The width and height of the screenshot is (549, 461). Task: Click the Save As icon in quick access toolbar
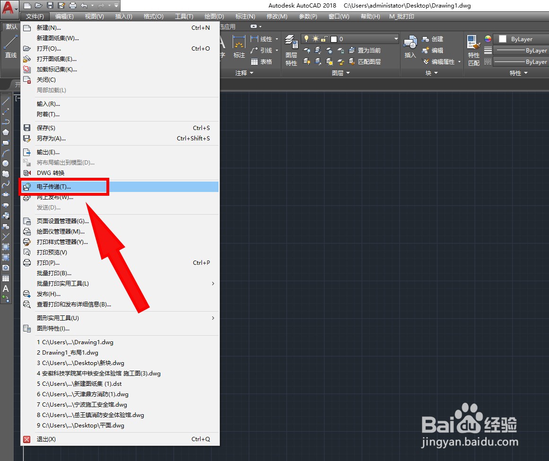pos(61,6)
